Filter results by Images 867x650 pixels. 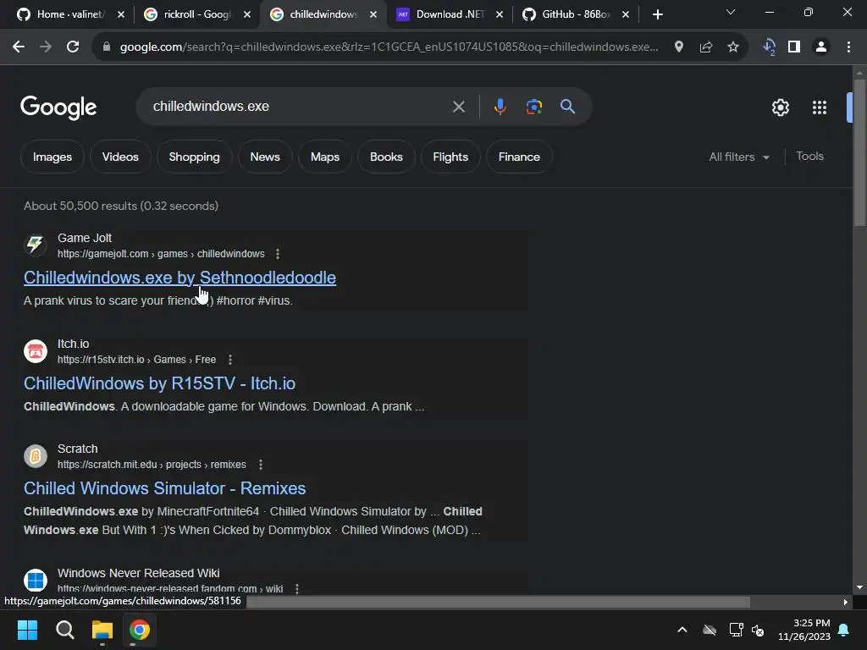click(x=52, y=157)
